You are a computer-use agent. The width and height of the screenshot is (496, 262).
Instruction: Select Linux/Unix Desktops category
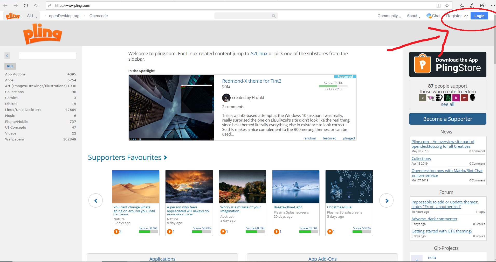pyautogui.click(x=23, y=110)
